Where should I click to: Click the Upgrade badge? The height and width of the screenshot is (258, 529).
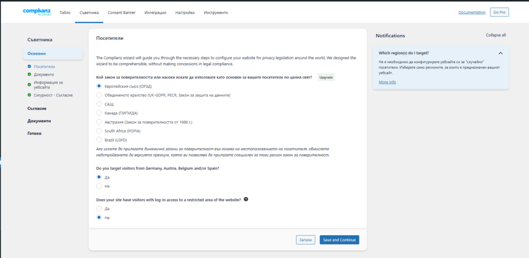tap(326, 77)
